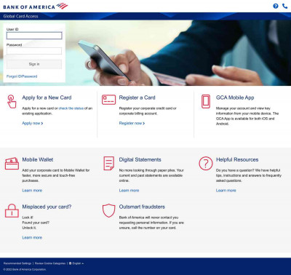Click the Register now link
This screenshot has height=275, width=291.
tap(132, 123)
